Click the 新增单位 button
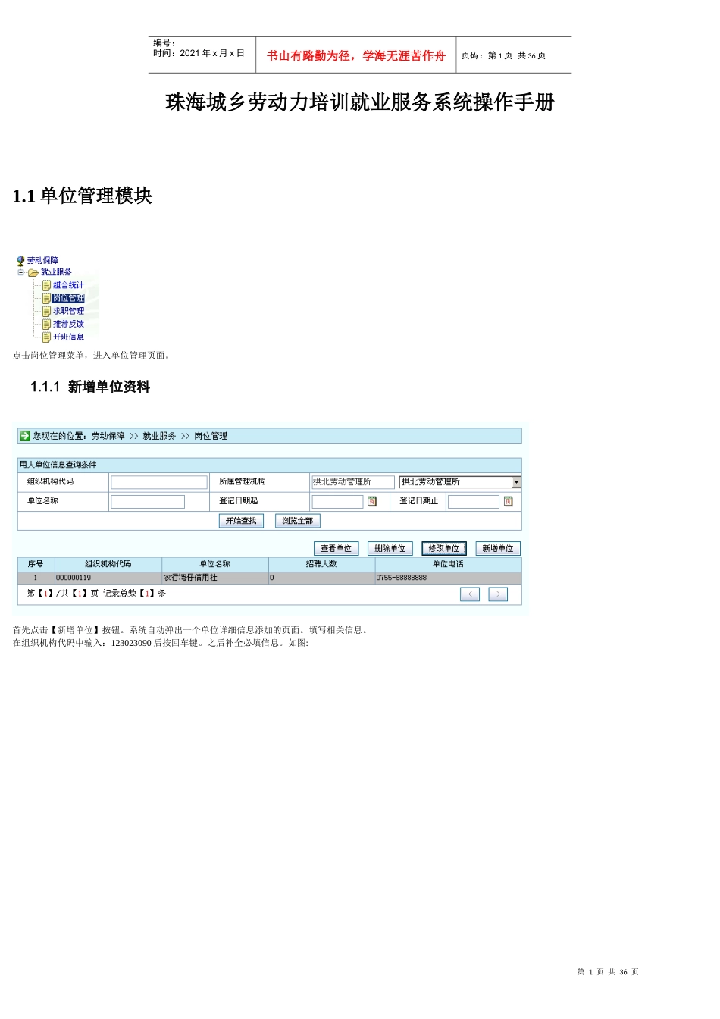This screenshot has width=720, height=1019. [x=498, y=549]
